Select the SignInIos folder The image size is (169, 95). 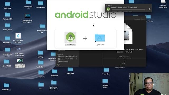coord(54,73)
